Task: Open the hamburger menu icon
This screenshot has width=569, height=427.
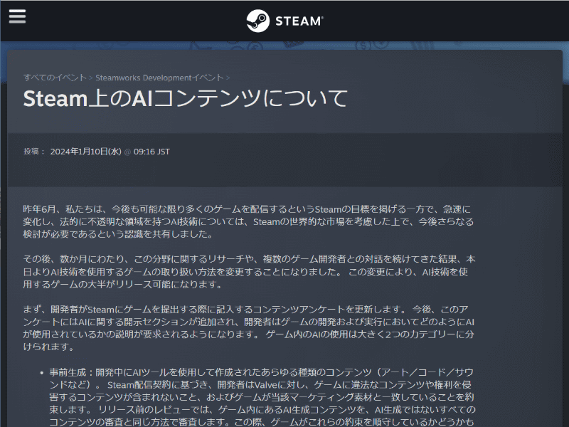Action: tap(17, 16)
